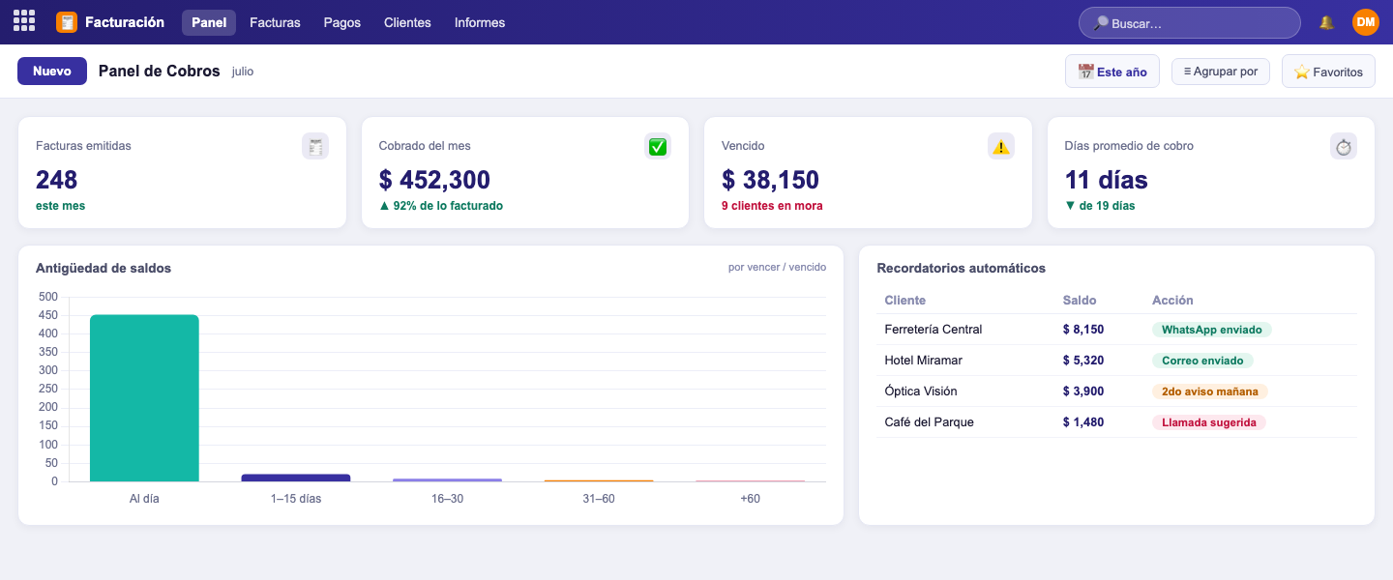Open the Favoritos dropdown
The height and width of the screenshot is (580, 1393).
(x=1328, y=72)
